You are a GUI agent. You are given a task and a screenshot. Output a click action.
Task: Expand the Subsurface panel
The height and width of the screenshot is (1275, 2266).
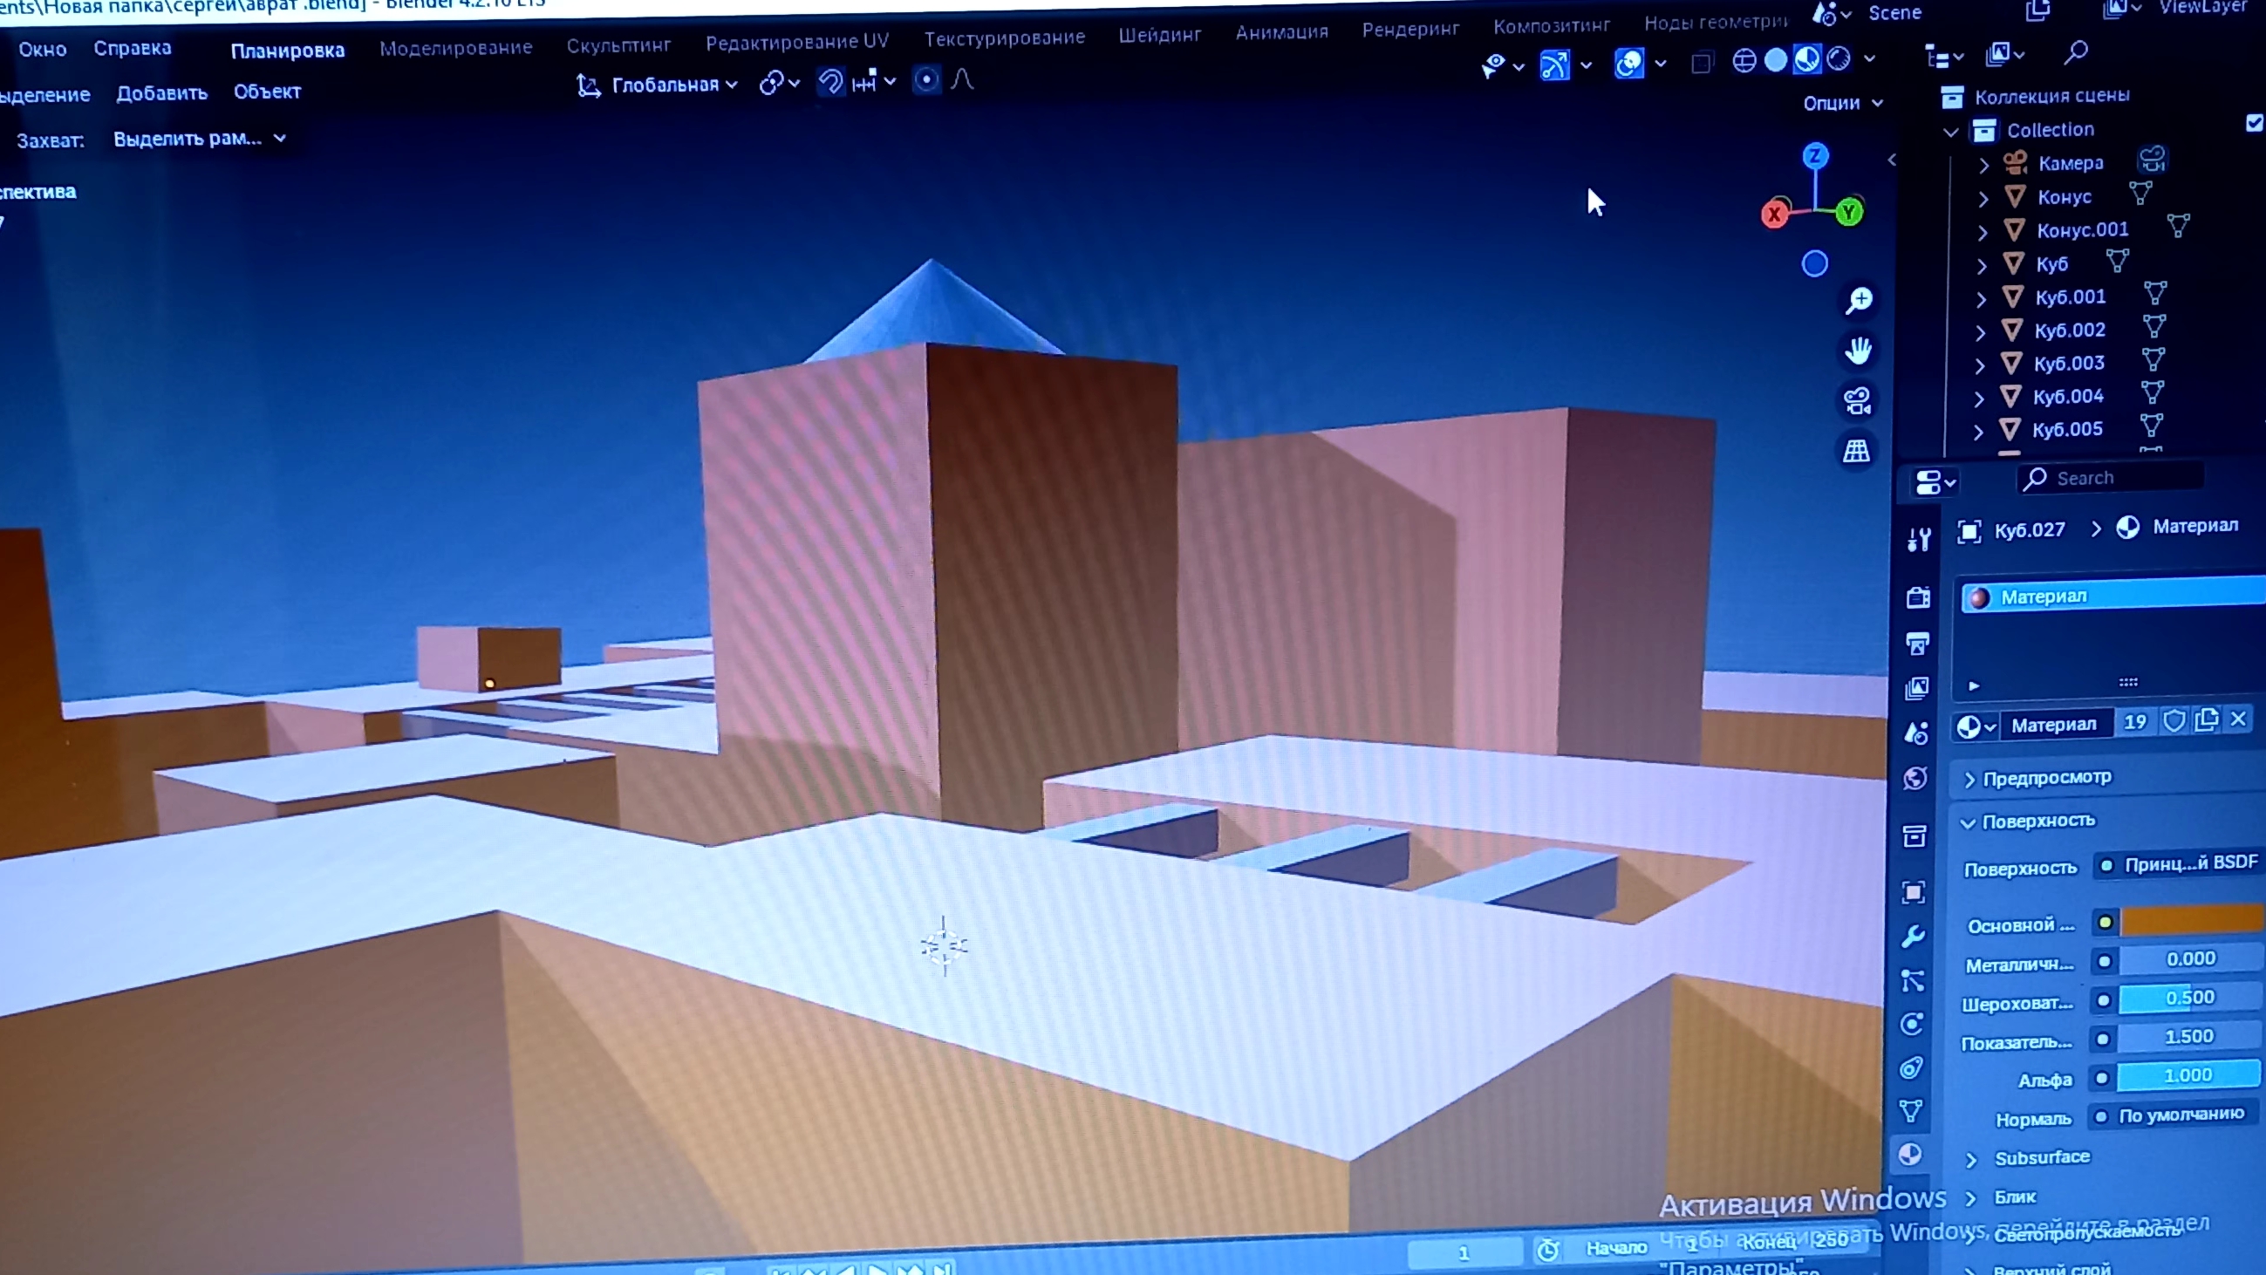pyautogui.click(x=2041, y=1158)
